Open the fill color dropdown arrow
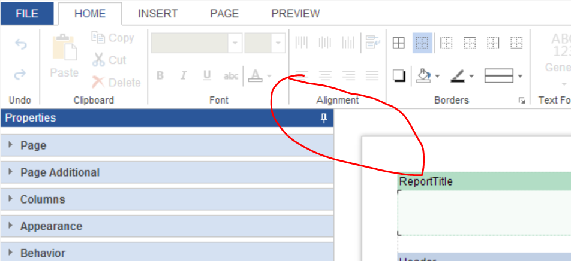 pyautogui.click(x=437, y=76)
